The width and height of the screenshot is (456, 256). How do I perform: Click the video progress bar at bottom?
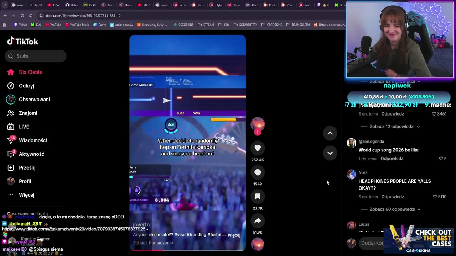[x=187, y=250]
